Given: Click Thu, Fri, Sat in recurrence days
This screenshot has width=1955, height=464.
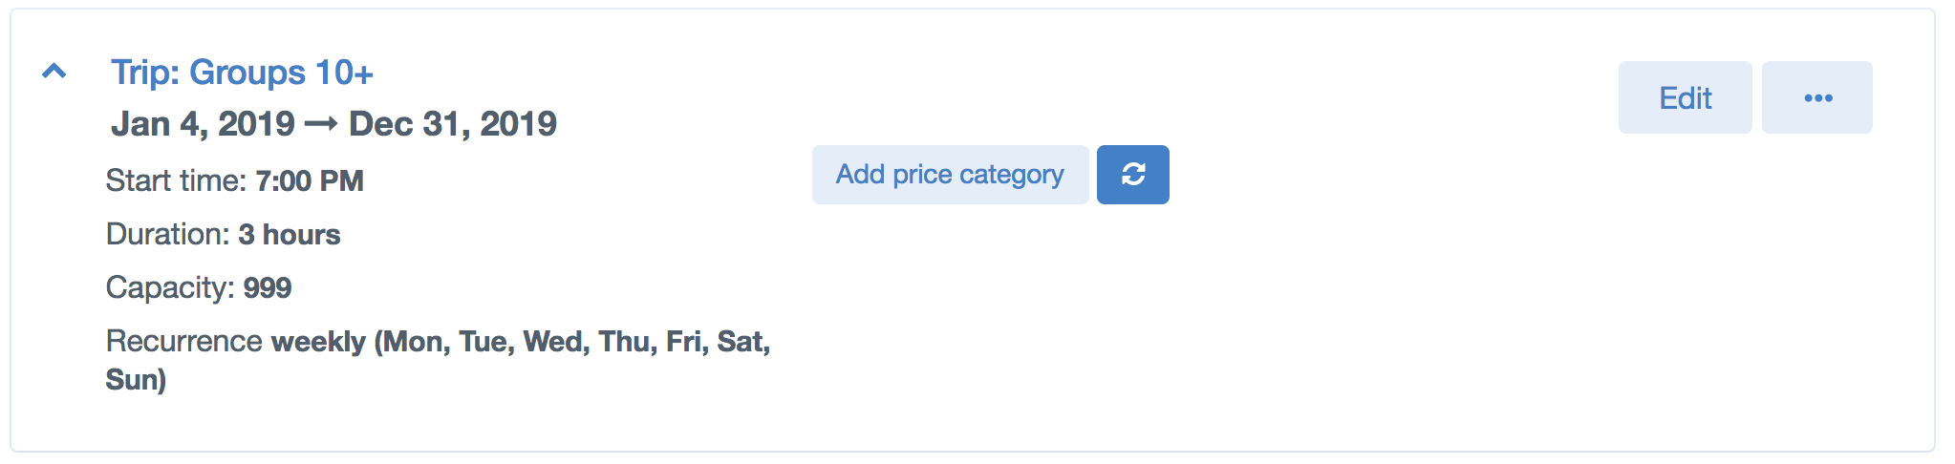Looking at the screenshot, I should point(684,342).
